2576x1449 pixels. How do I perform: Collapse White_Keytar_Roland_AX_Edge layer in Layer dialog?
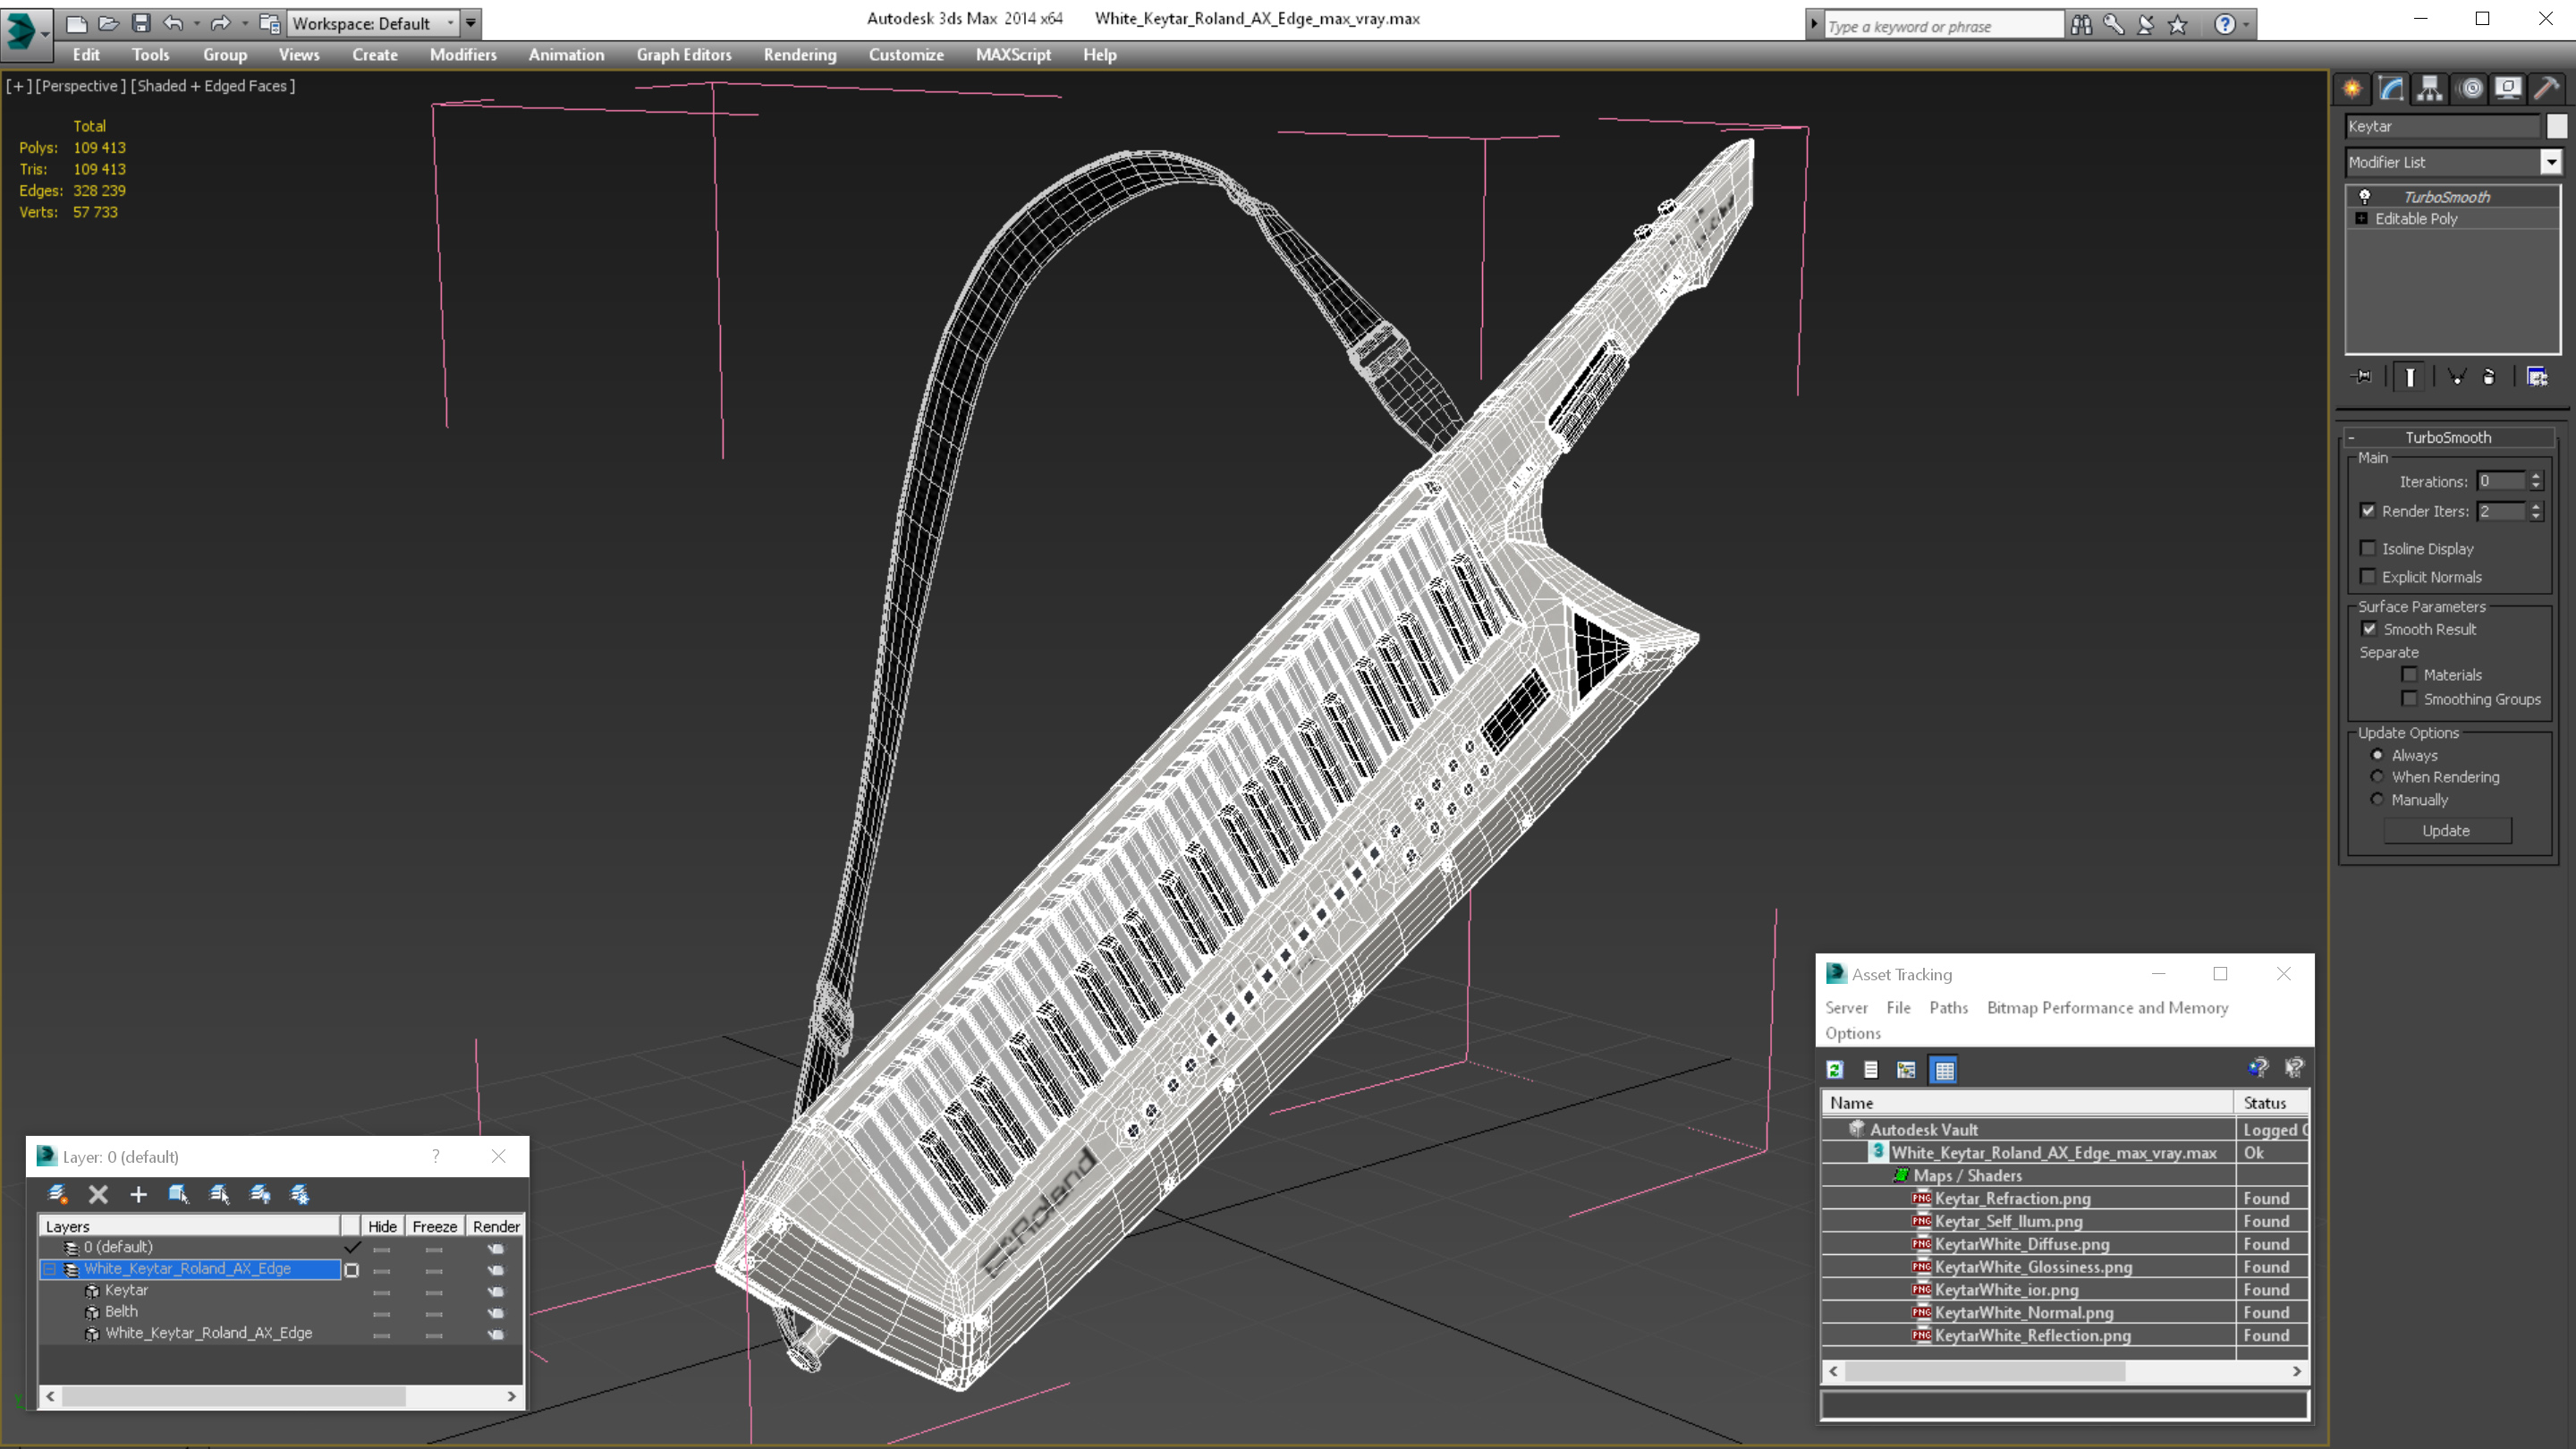tap(49, 1269)
